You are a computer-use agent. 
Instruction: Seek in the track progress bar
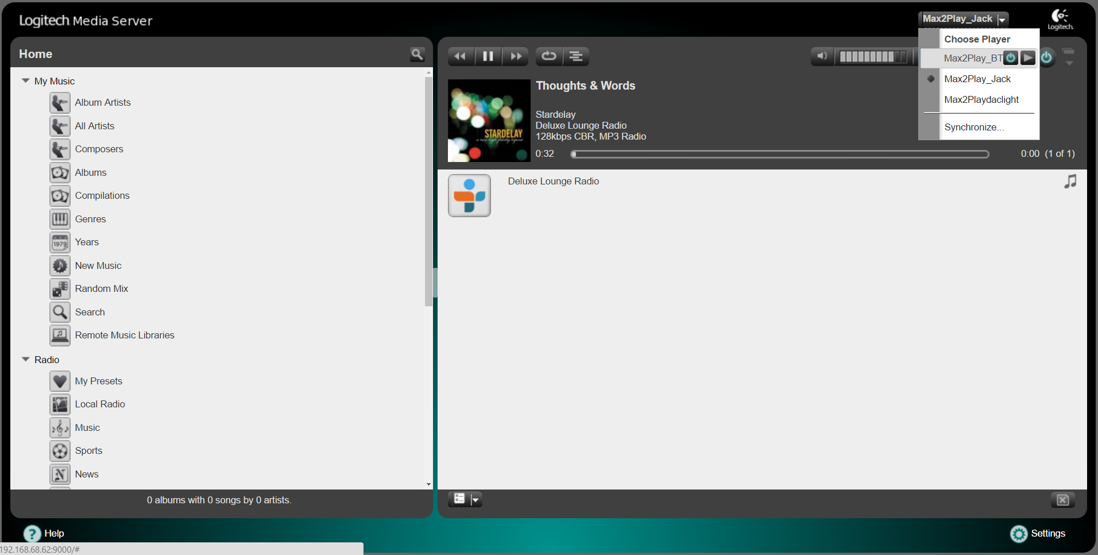(x=780, y=154)
